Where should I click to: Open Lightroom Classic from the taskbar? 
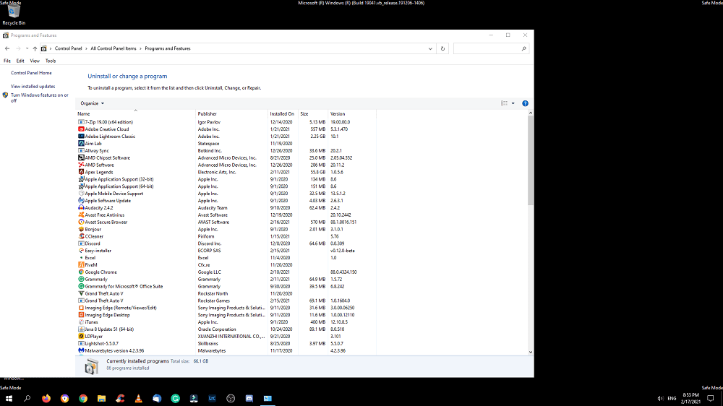pyautogui.click(x=212, y=398)
